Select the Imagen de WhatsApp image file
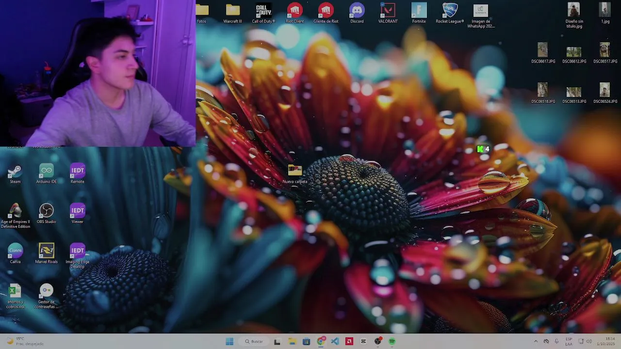 pos(481,16)
